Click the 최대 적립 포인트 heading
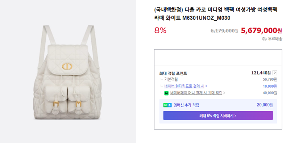Screen dimensions: 290x143 (x=173, y=73)
